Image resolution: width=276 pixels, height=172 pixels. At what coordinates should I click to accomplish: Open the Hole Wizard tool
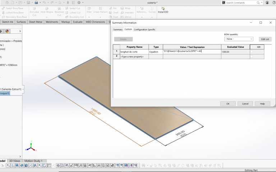[46, 10]
